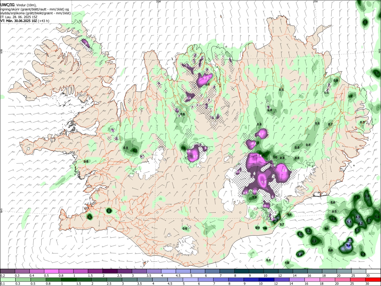The width and height of the screenshot is (381, 286).
Task: Select the 2.8 value near the right edge
Action: (367, 196)
